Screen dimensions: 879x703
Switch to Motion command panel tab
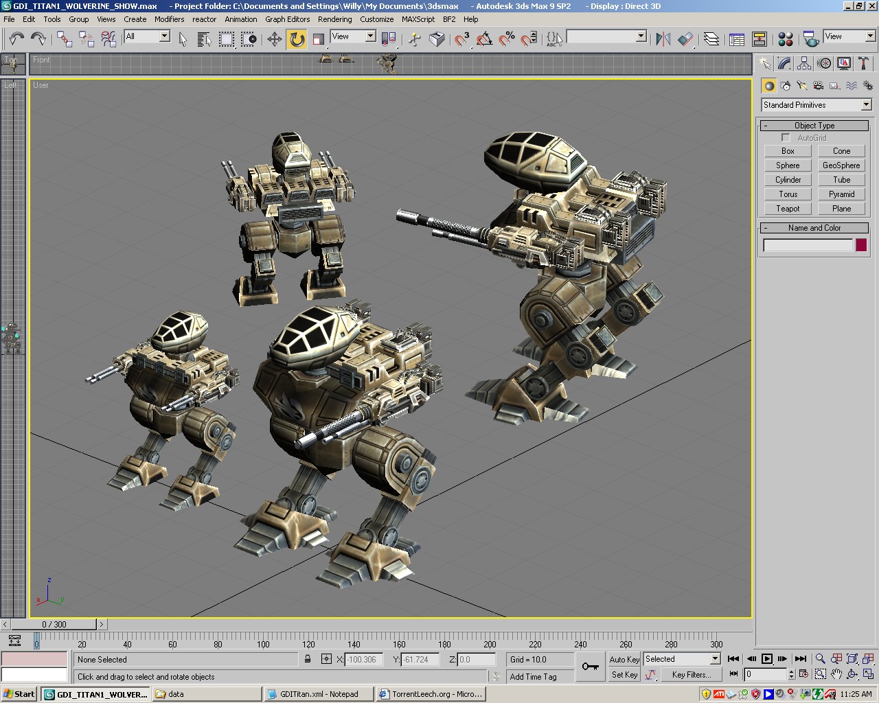pos(824,64)
